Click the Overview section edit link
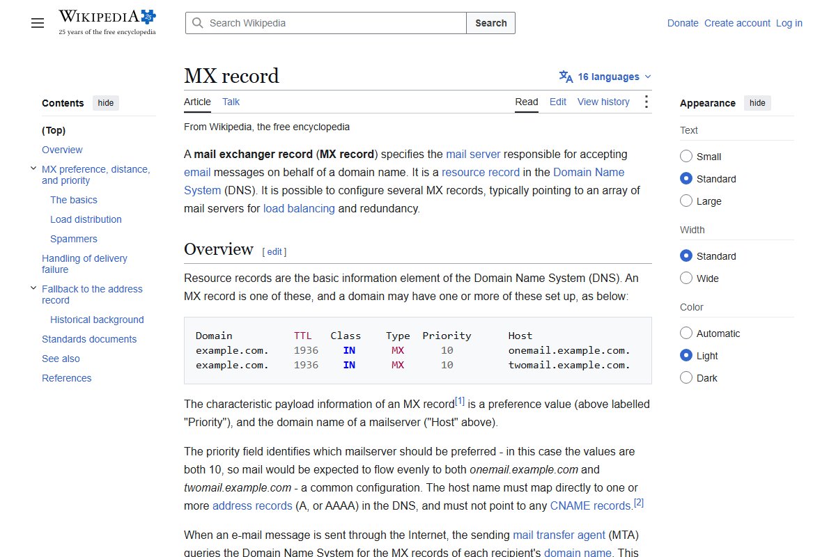 click(274, 252)
